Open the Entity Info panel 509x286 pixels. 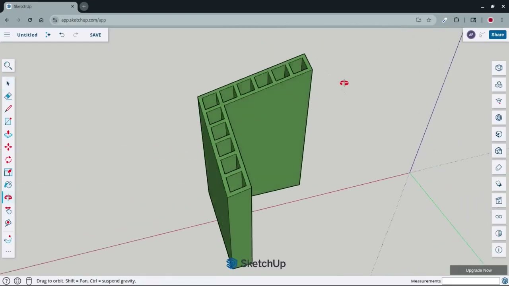point(499,68)
